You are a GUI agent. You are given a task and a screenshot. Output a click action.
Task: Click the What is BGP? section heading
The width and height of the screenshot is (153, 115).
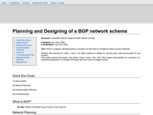[x=22, y=102]
